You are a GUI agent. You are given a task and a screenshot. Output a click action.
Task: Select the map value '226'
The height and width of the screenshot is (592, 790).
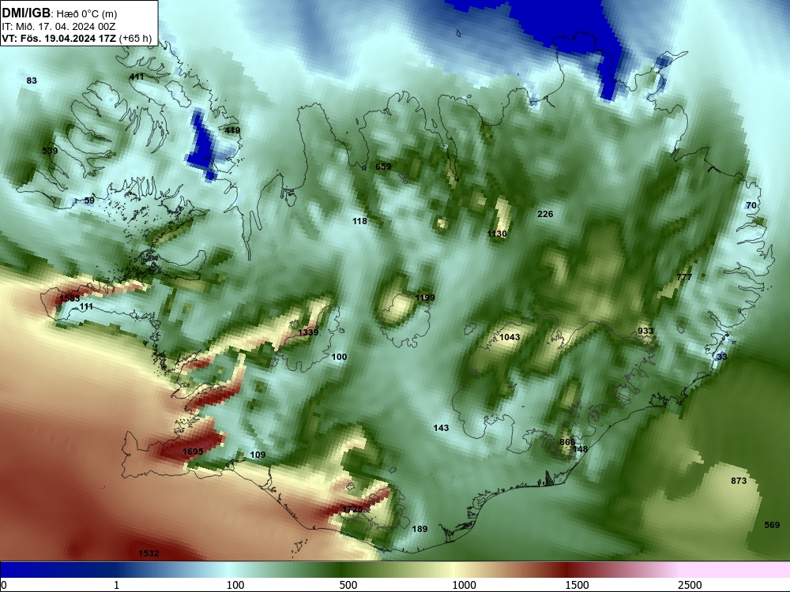click(x=545, y=214)
